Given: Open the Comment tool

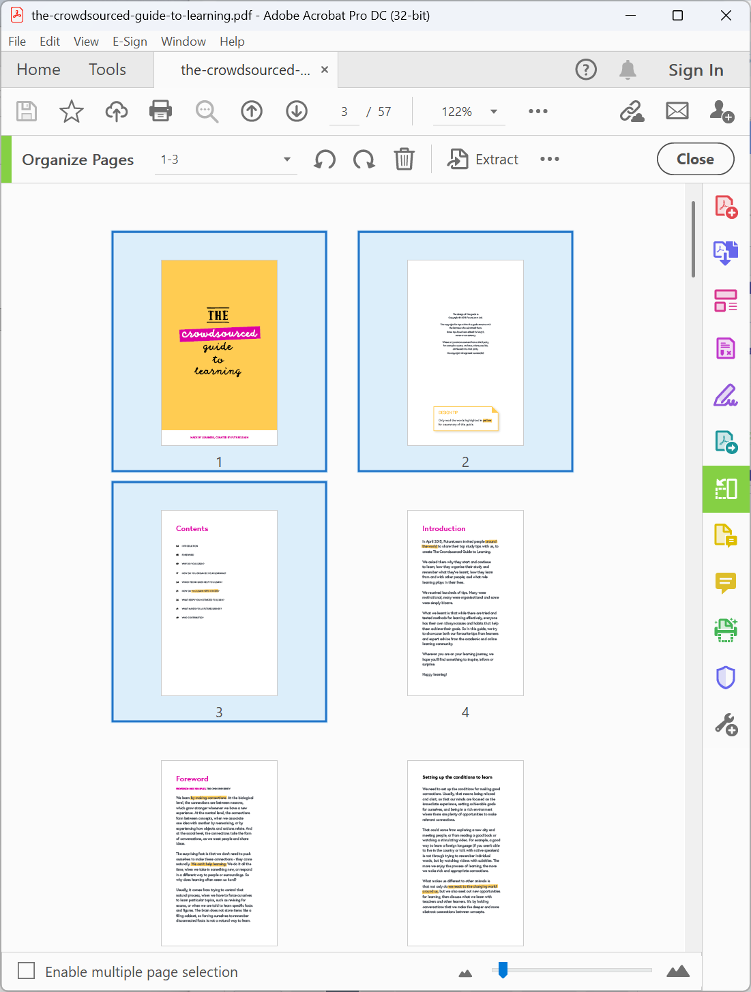Looking at the screenshot, I should point(726,583).
